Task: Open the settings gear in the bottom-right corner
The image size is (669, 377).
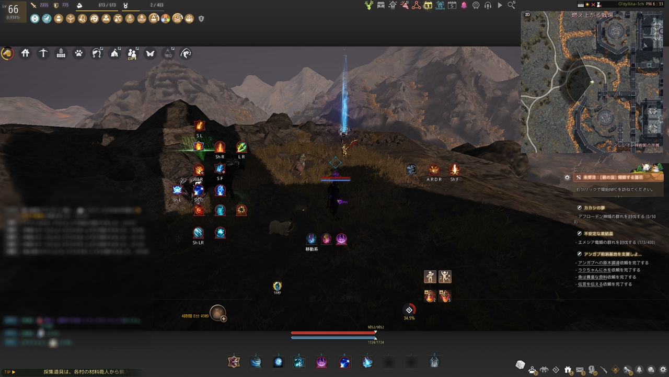Action: [x=663, y=370]
